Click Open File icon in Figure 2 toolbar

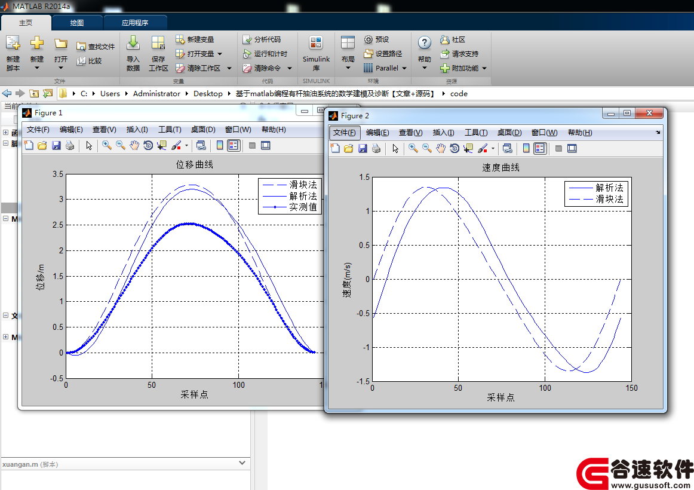tap(349, 149)
